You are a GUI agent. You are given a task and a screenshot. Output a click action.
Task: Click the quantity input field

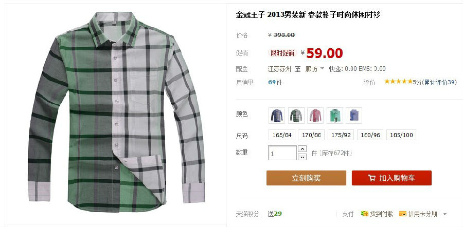tap(282, 153)
